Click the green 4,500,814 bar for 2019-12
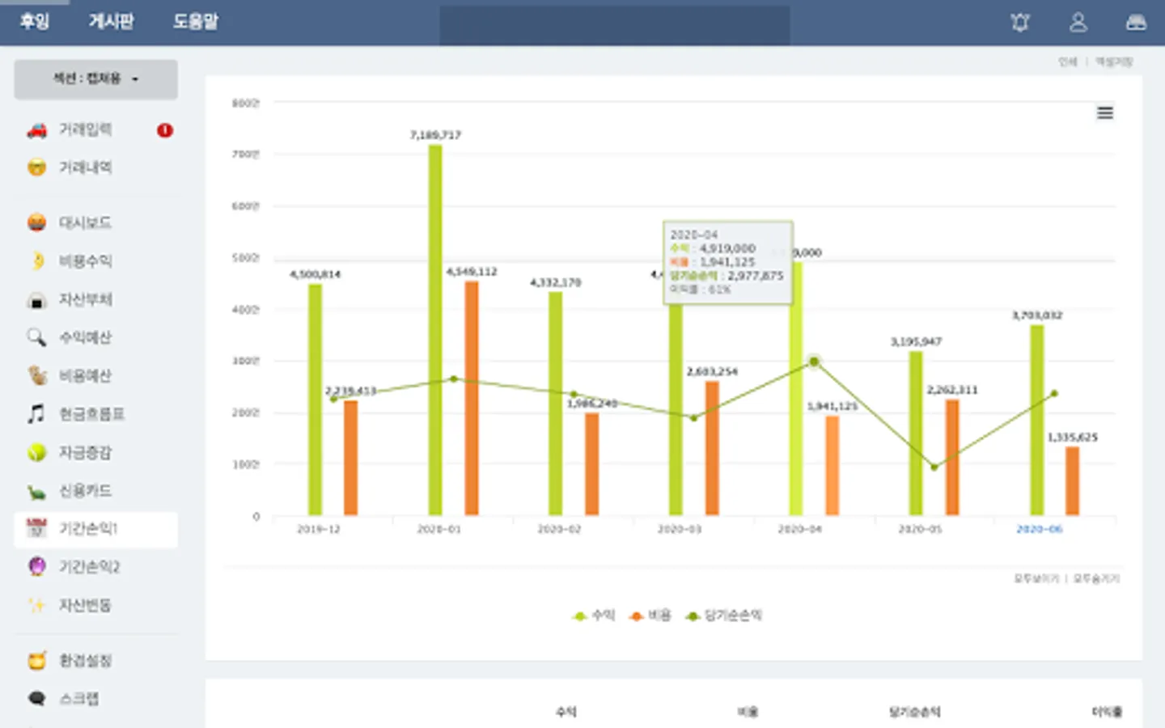1165x728 pixels. [315, 400]
